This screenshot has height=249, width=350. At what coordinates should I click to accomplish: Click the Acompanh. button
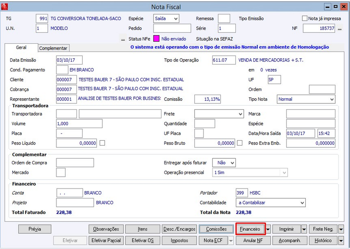pos(290,241)
